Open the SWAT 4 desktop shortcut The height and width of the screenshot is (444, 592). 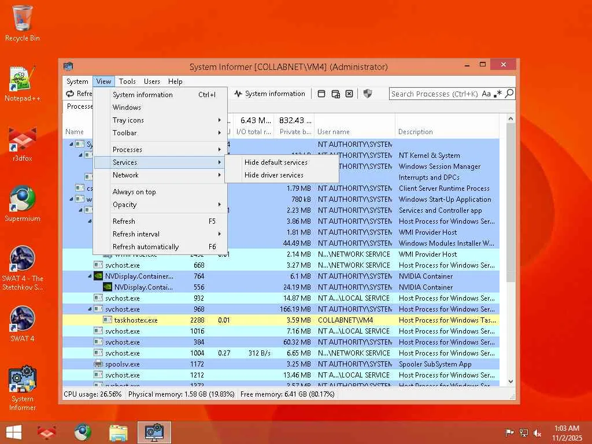[23, 324]
